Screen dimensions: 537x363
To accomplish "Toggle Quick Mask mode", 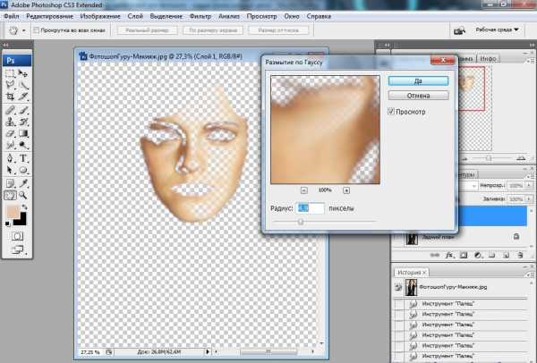I will pos(17,236).
